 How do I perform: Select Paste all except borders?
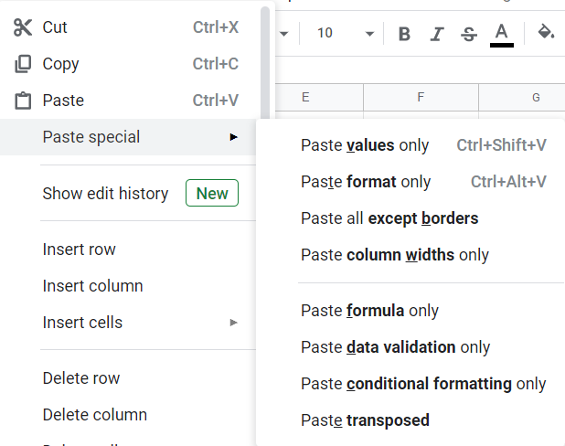(x=389, y=218)
